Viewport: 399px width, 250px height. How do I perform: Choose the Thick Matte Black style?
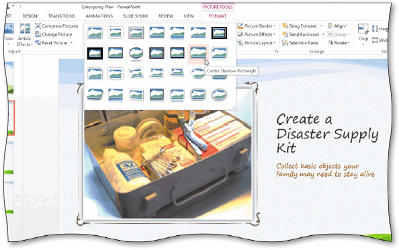pyautogui.click(x=95, y=53)
